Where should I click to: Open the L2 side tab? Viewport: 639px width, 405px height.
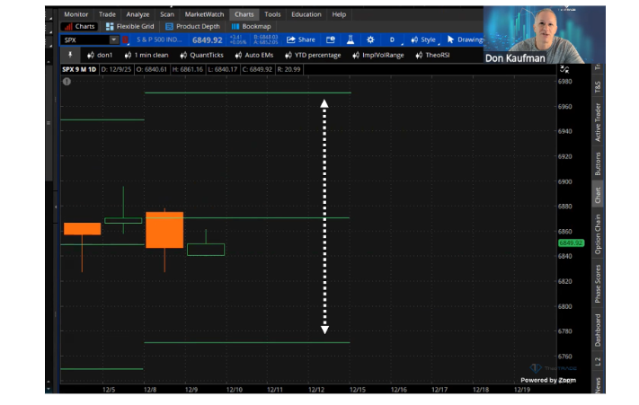[598, 362]
